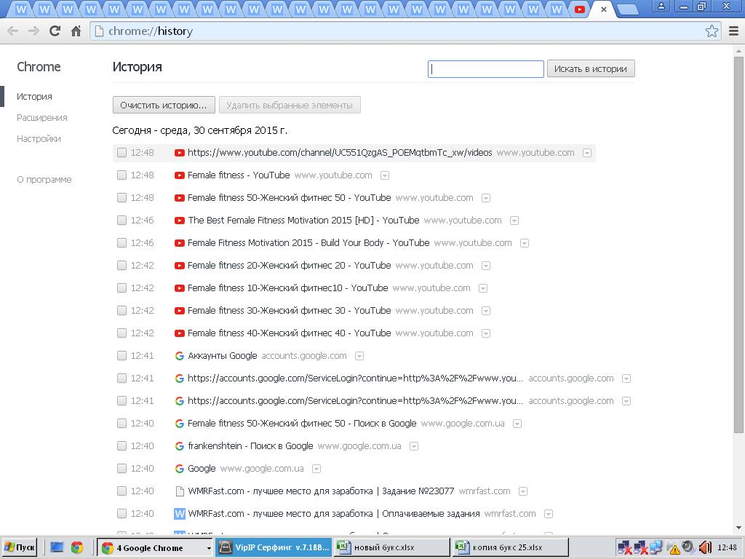Viewport: 745px width, 559px height.
Task: Open dropdown arrow for Build Your Body entry
Action: (525, 243)
